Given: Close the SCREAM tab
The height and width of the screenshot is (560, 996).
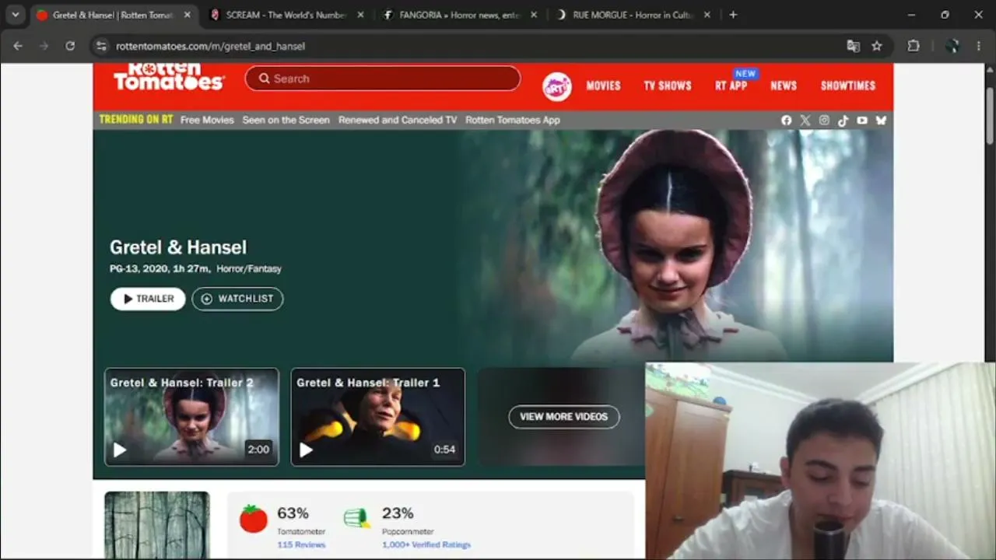Looking at the screenshot, I should (360, 15).
